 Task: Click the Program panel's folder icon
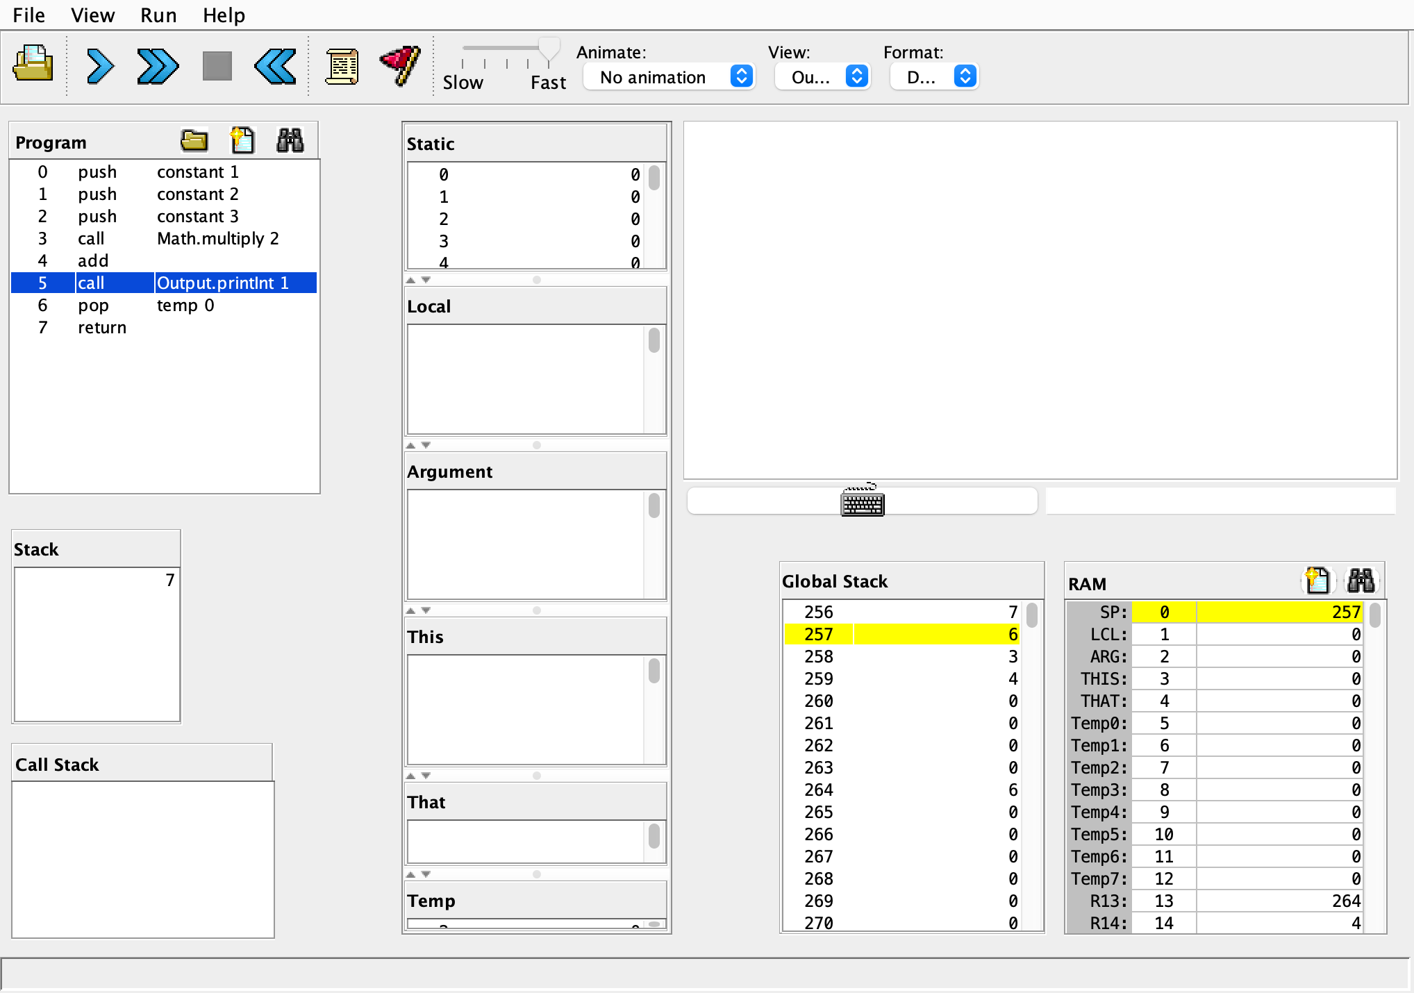(194, 141)
